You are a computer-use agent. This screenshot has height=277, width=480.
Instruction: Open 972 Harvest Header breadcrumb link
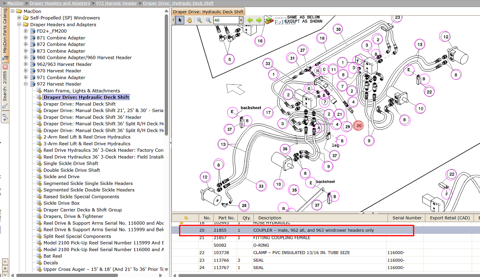pos(116,3)
